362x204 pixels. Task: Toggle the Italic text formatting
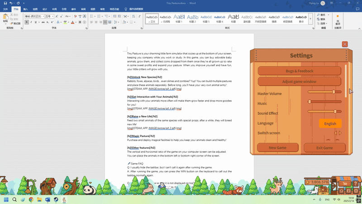click(31, 22)
